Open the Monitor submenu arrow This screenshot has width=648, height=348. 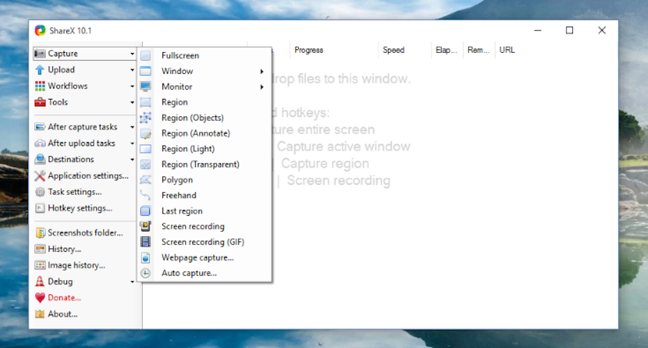262,87
